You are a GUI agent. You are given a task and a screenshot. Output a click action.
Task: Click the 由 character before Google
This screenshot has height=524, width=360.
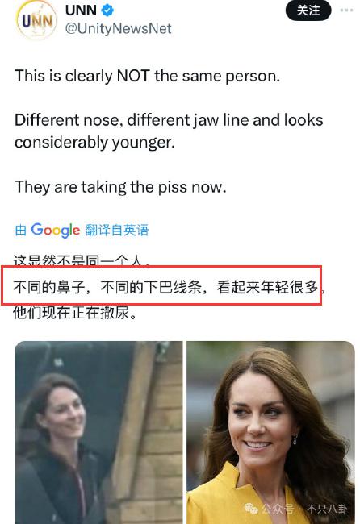tap(21, 231)
